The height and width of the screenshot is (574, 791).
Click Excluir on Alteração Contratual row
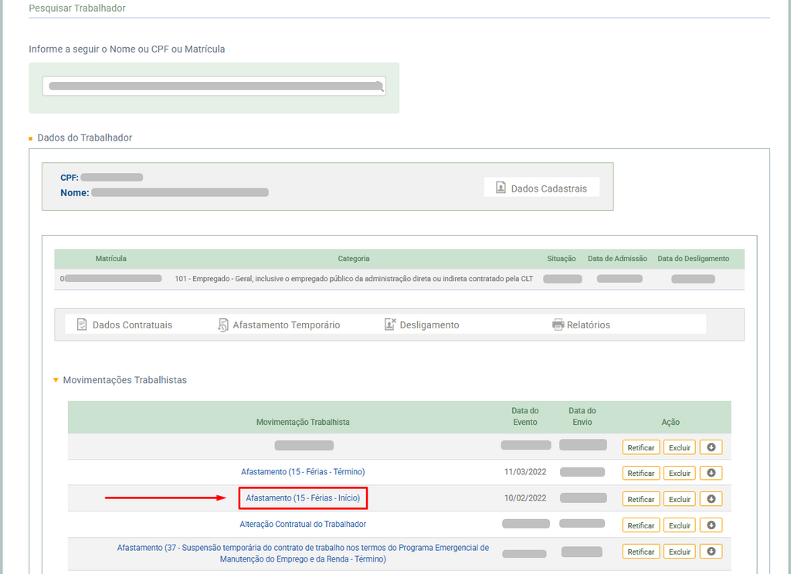tap(679, 525)
